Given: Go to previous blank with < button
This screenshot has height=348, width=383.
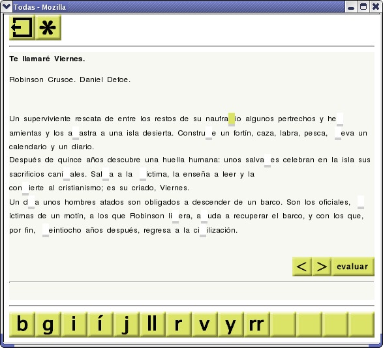Looking at the screenshot, I should (302, 267).
